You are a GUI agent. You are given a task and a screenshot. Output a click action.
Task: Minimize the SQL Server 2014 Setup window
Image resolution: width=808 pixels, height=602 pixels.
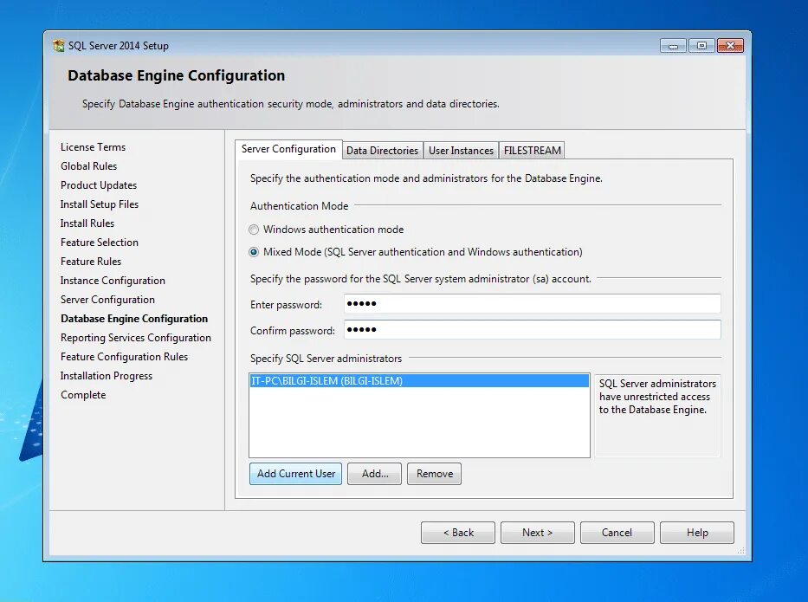673,46
